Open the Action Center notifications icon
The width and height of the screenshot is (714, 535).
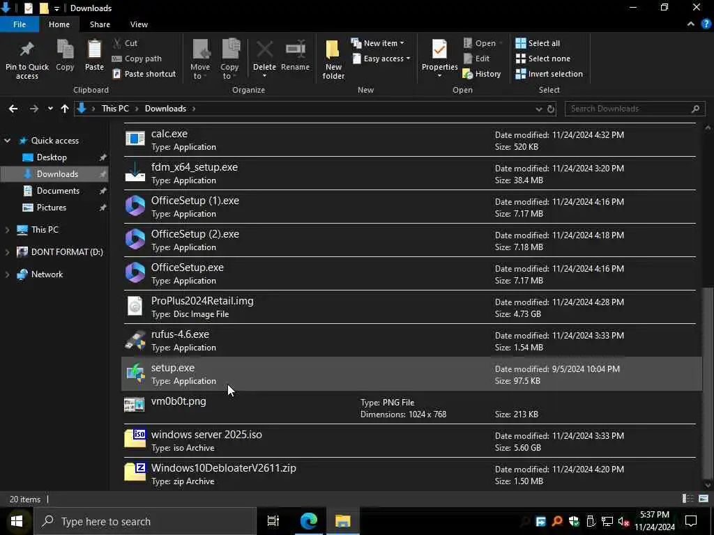coord(691,521)
